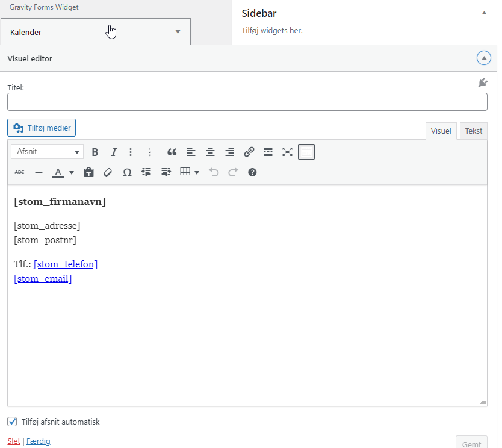Open the text color picker arrow

[x=72, y=173]
